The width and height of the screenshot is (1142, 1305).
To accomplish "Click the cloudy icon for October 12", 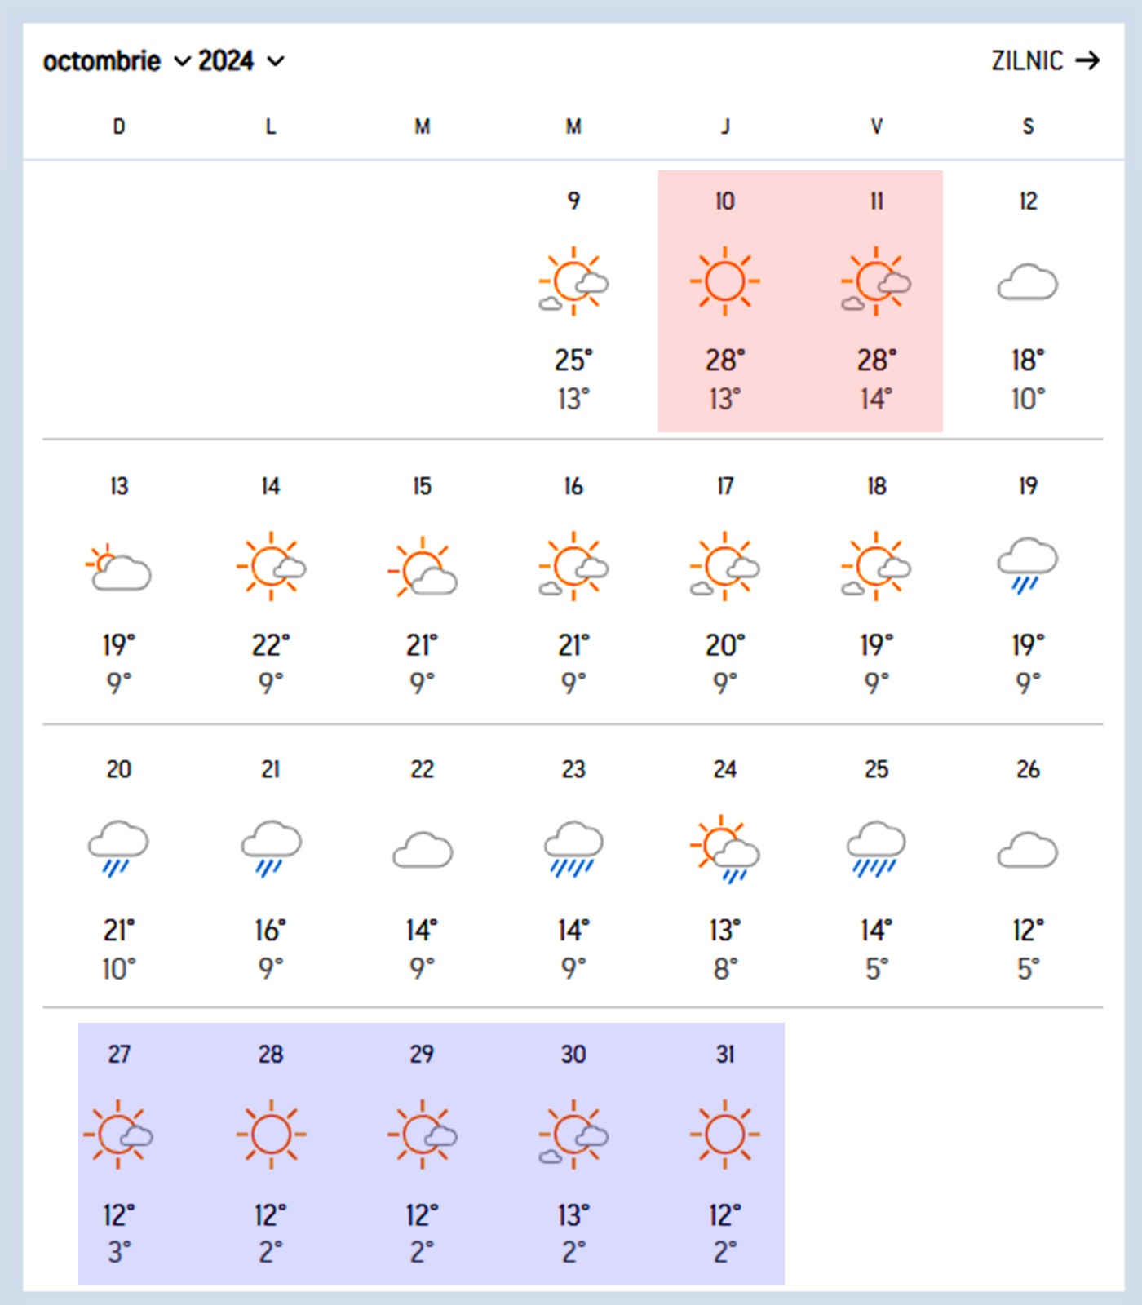I will pyautogui.click(x=1028, y=282).
